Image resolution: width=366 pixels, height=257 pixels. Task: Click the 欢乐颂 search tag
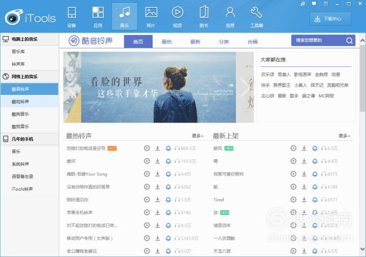point(267,75)
